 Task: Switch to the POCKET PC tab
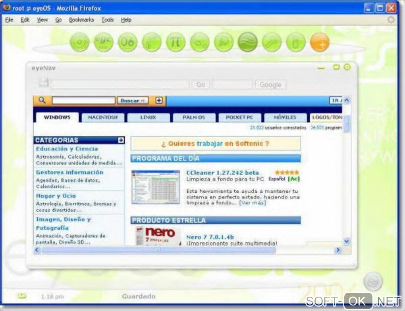(239, 117)
